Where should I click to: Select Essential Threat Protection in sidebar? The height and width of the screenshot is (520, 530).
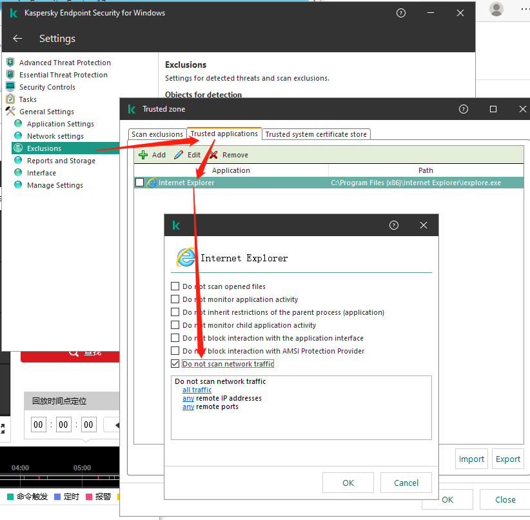pos(63,75)
